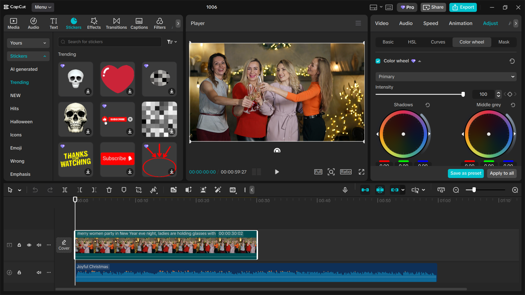Open the player hamburger menu

(358, 23)
